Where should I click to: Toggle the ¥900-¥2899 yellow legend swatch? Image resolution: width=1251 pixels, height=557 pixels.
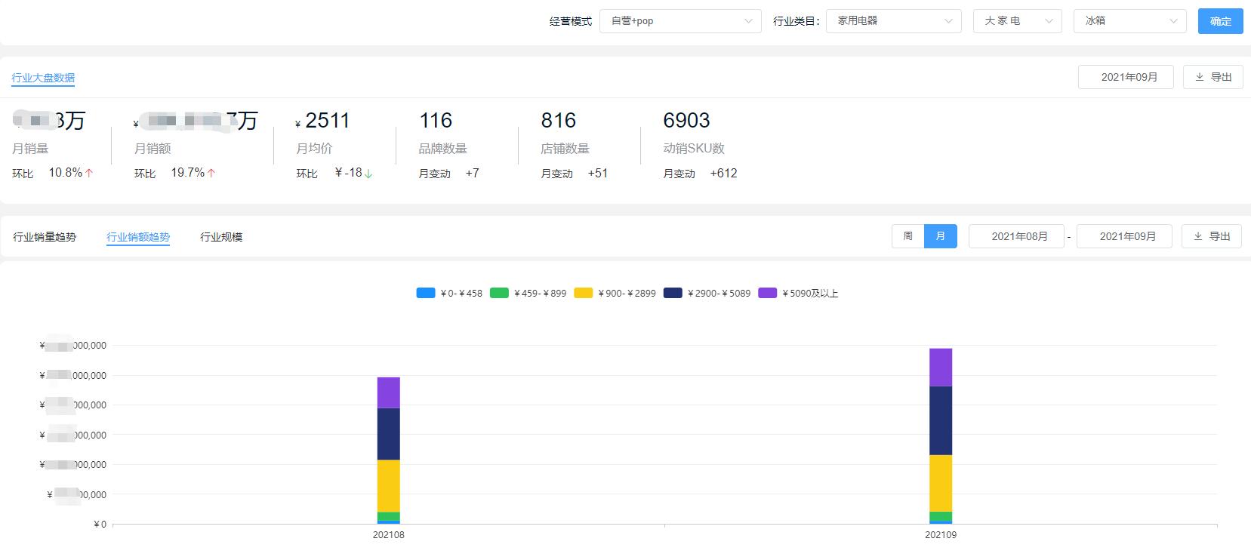click(x=584, y=293)
